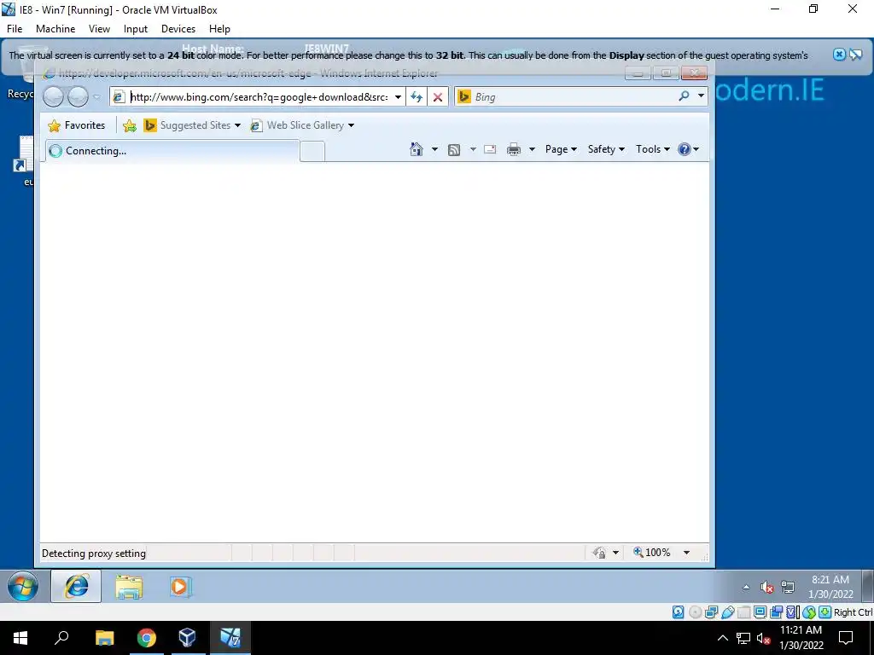Open Windows Explorer from Win7 taskbar

tap(129, 587)
